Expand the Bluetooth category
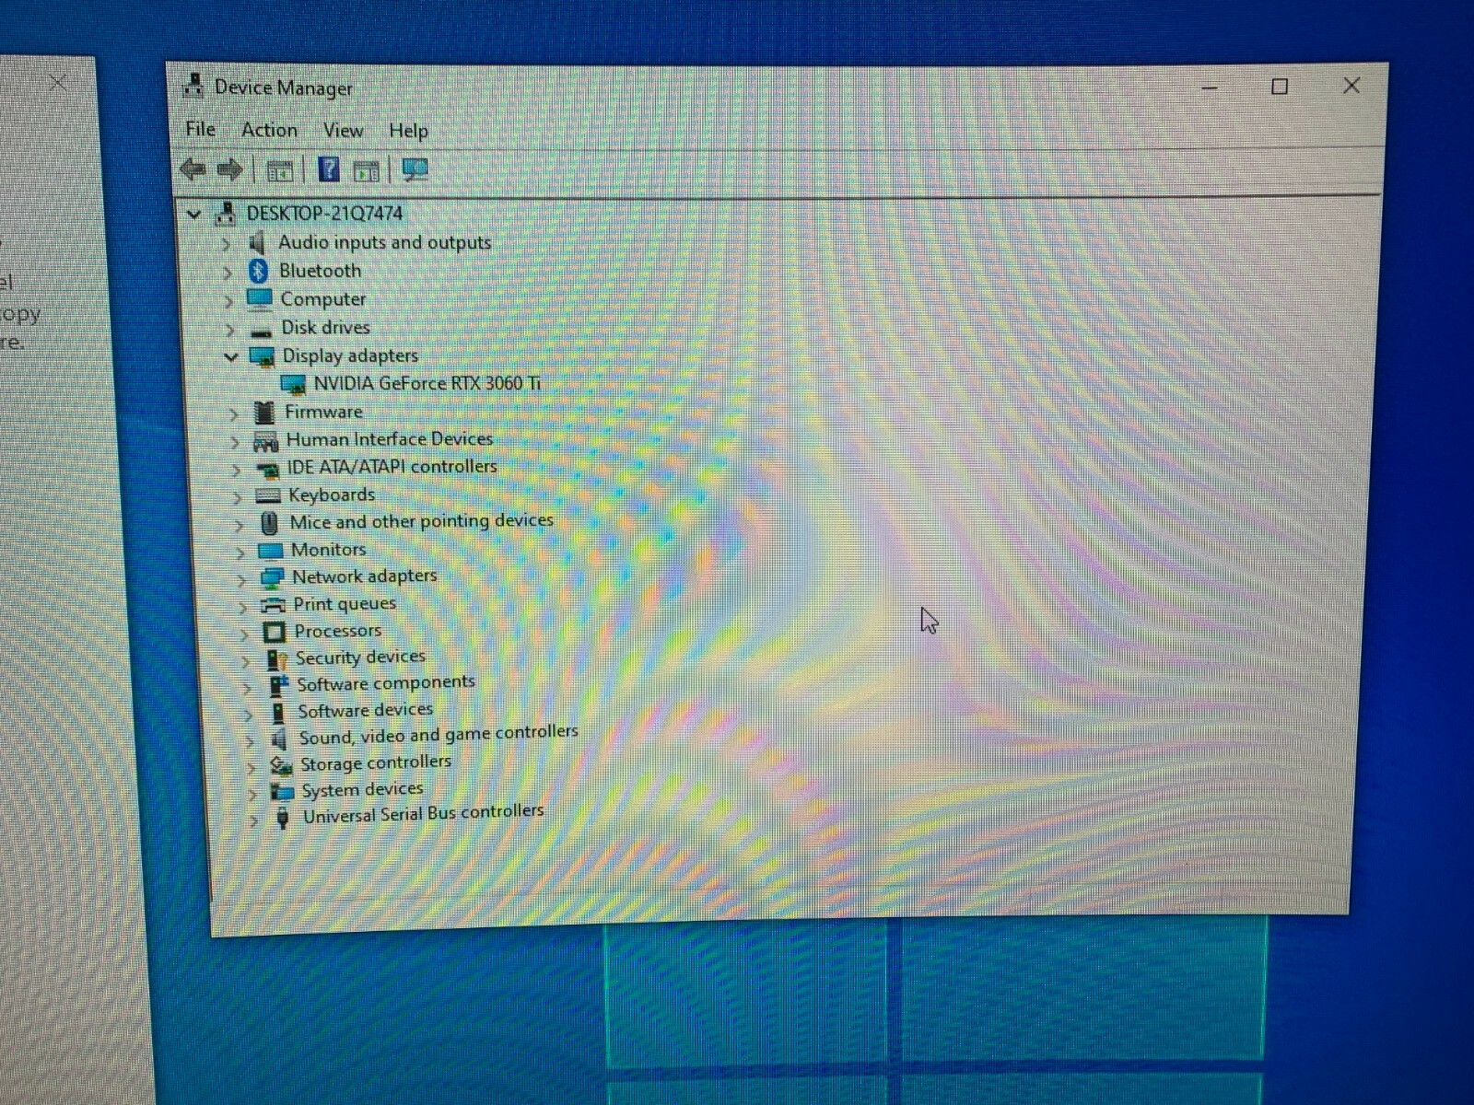1474x1105 pixels. [x=227, y=272]
